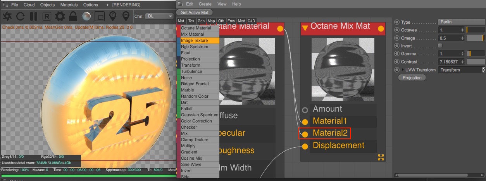
Task: Click the region render square icon
Action: tap(100, 17)
